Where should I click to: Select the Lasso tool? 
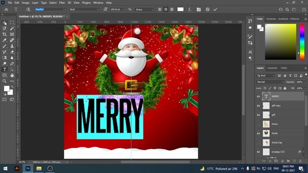tap(4, 29)
